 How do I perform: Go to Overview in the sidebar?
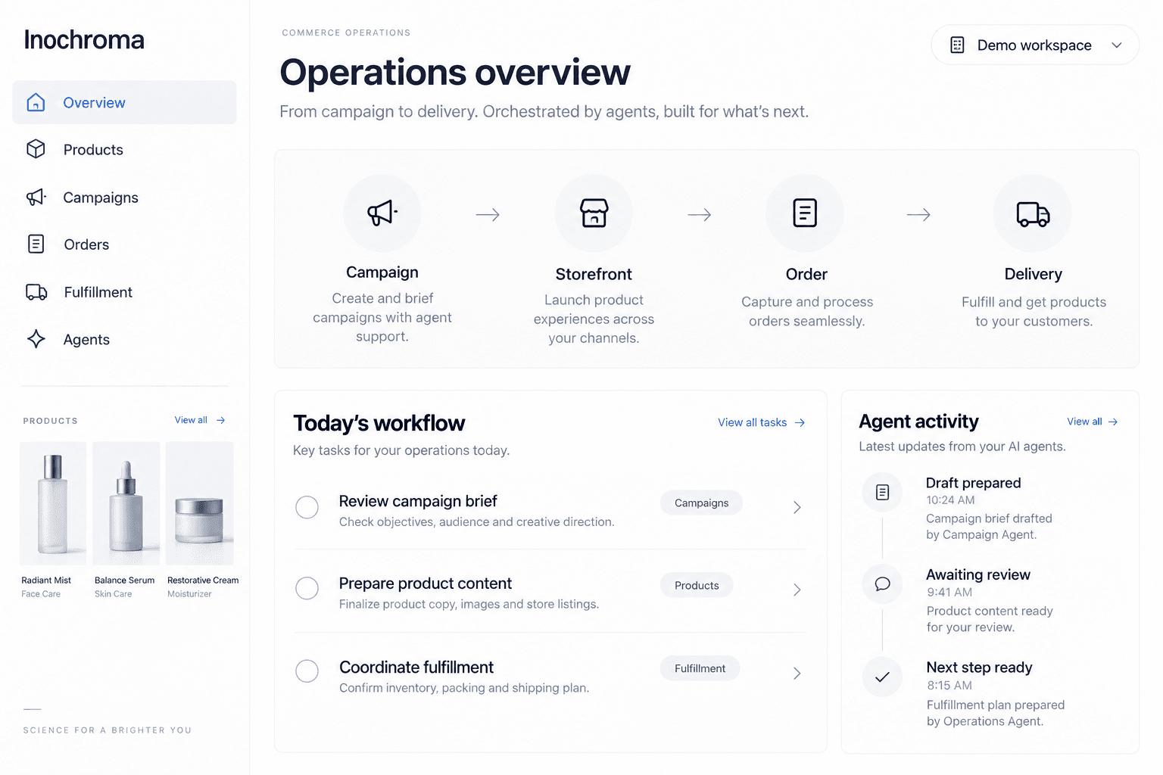pos(124,102)
